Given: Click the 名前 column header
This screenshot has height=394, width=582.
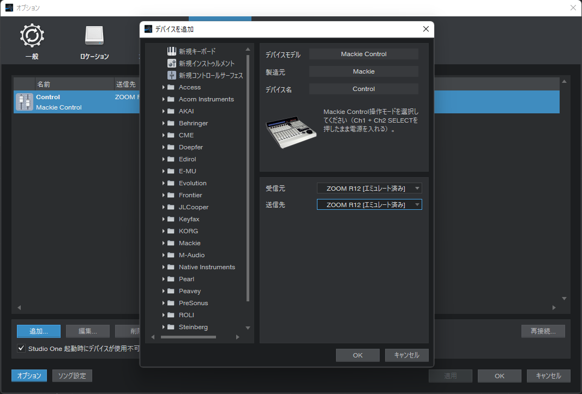Looking at the screenshot, I should point(74,84).
